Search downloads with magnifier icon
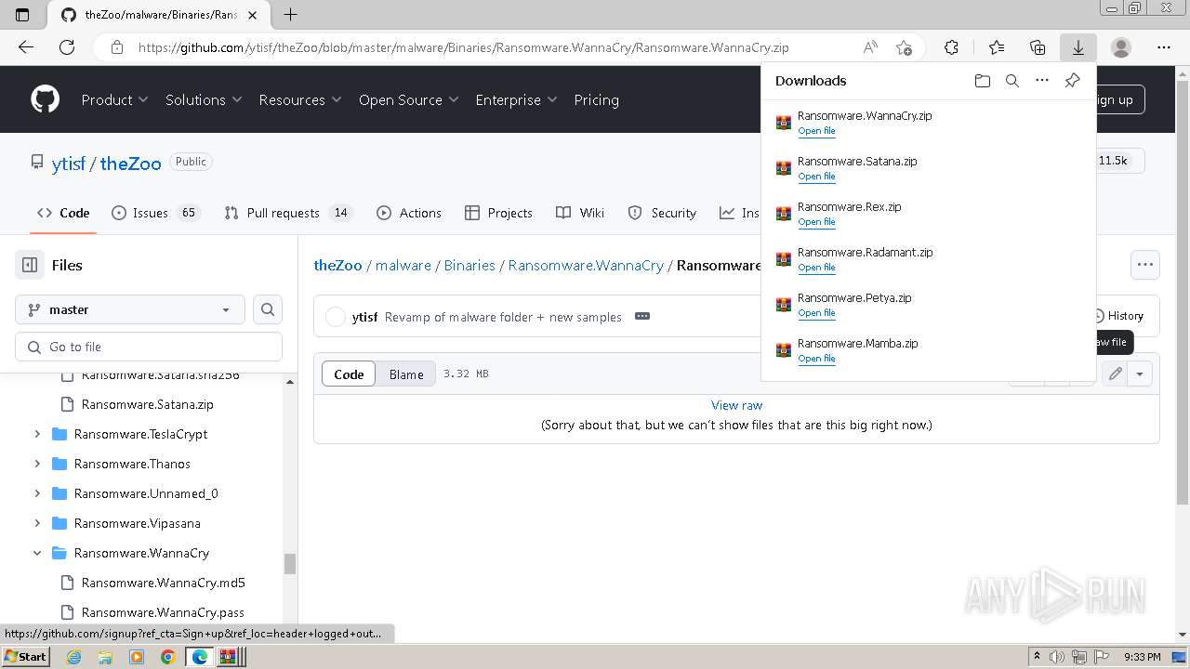Viewport: 1190px width, 669px height. point(1012,81)
